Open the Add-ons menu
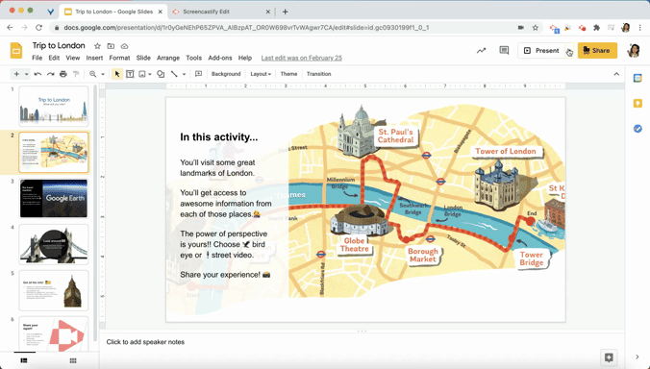The width and height of the screenshot is (650, 369). pos(219,58)
